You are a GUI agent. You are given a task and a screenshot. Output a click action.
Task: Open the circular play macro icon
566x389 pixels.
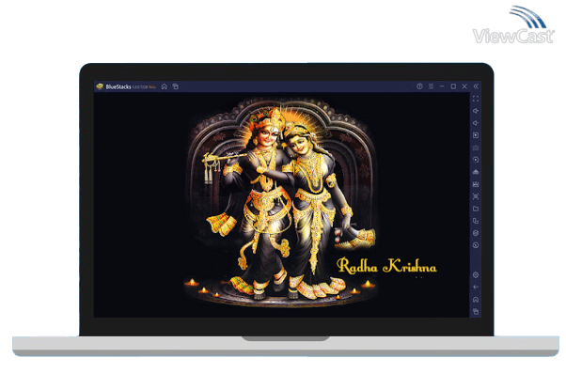click(476, 160)
